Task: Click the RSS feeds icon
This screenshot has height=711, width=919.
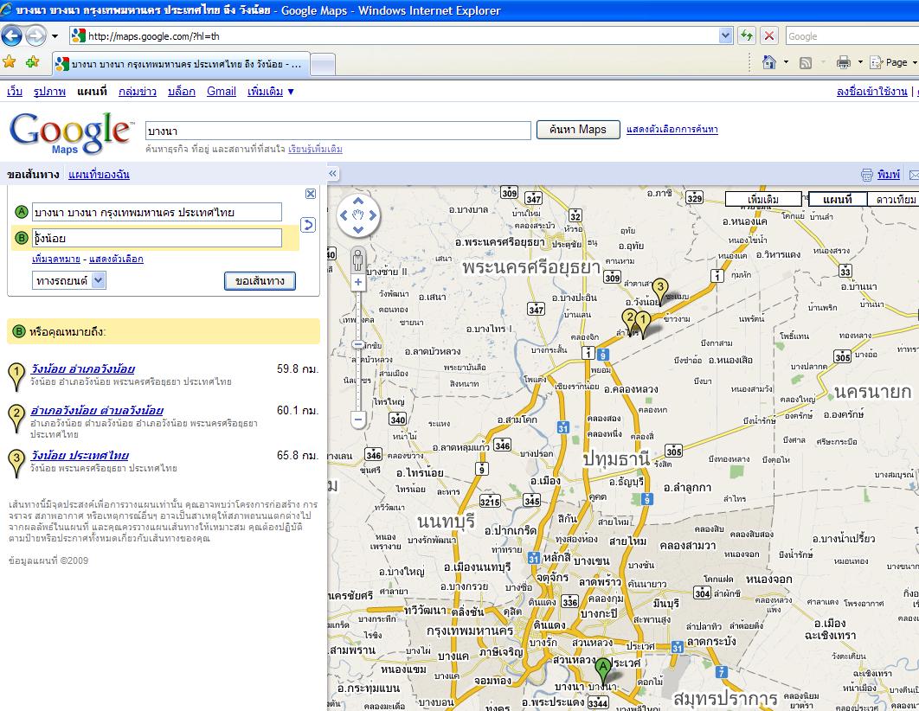Action: coord(806,62)
